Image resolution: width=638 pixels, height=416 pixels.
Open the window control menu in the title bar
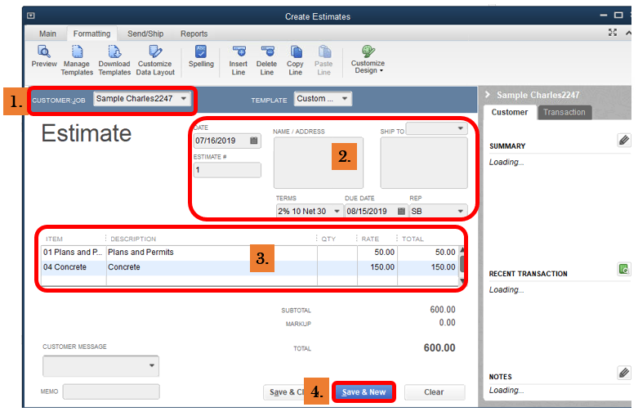(x=31, y=16)
